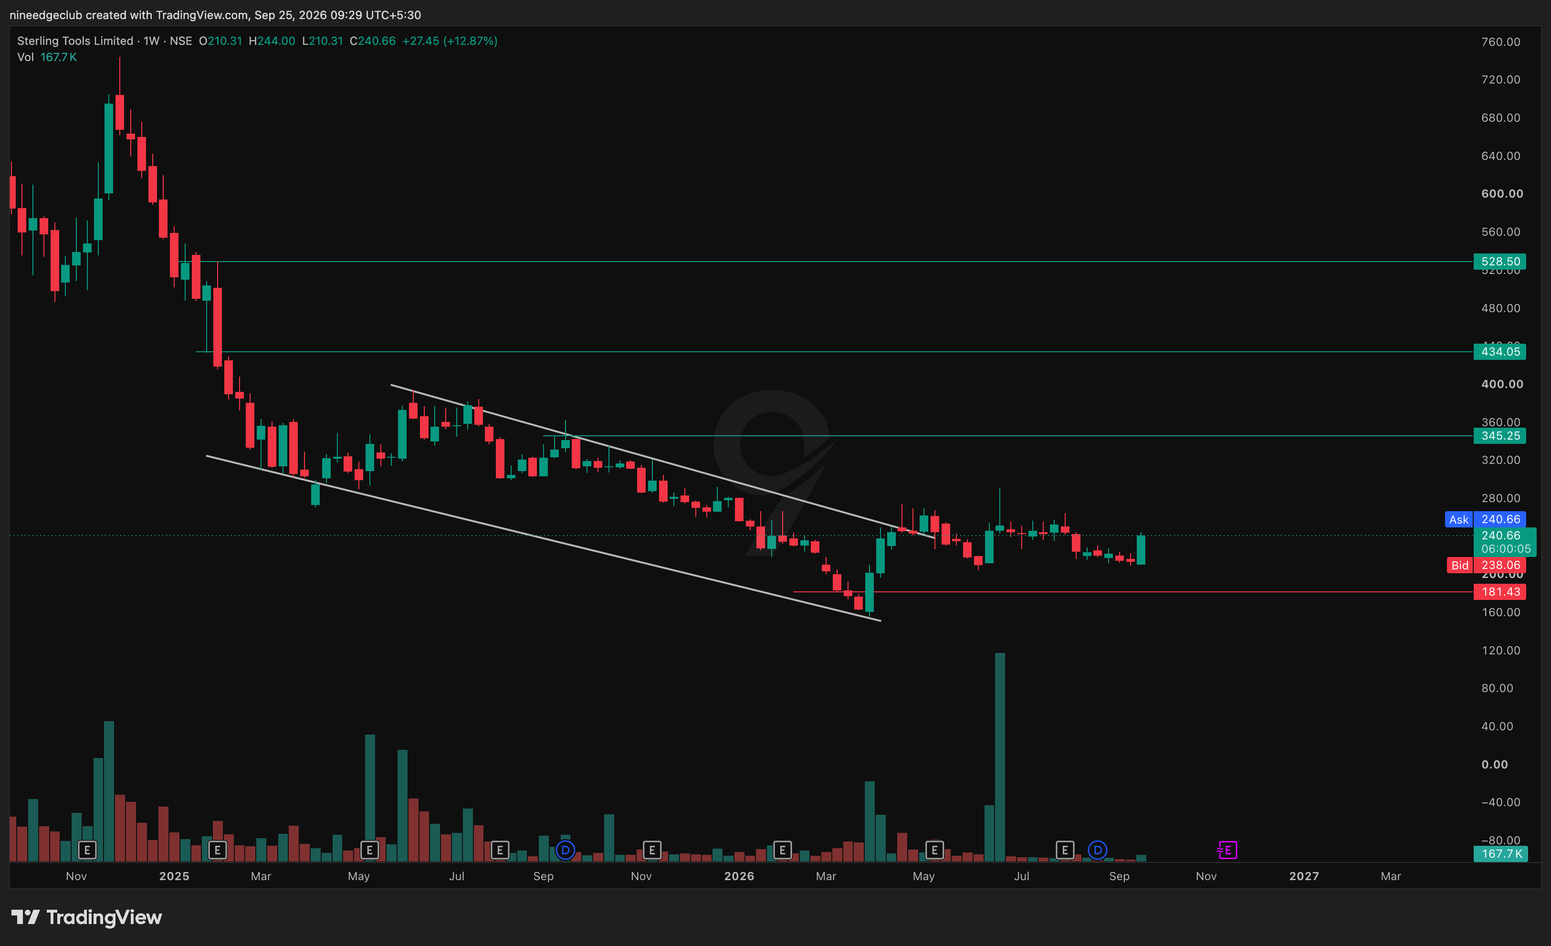Click the 167.7 K volume label on price axis

click(1500, 854)
